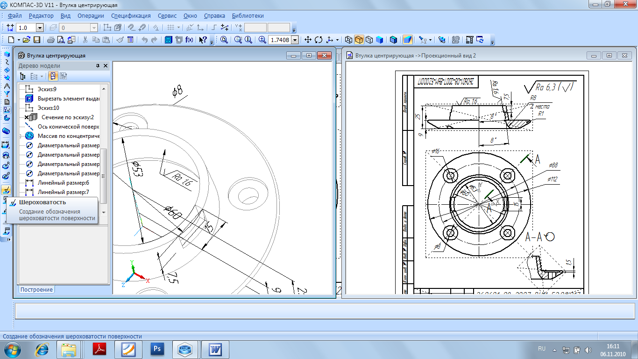Switch to wireframe display mode
The width and height of the screenshot is (638, 359).
(348, 40)
